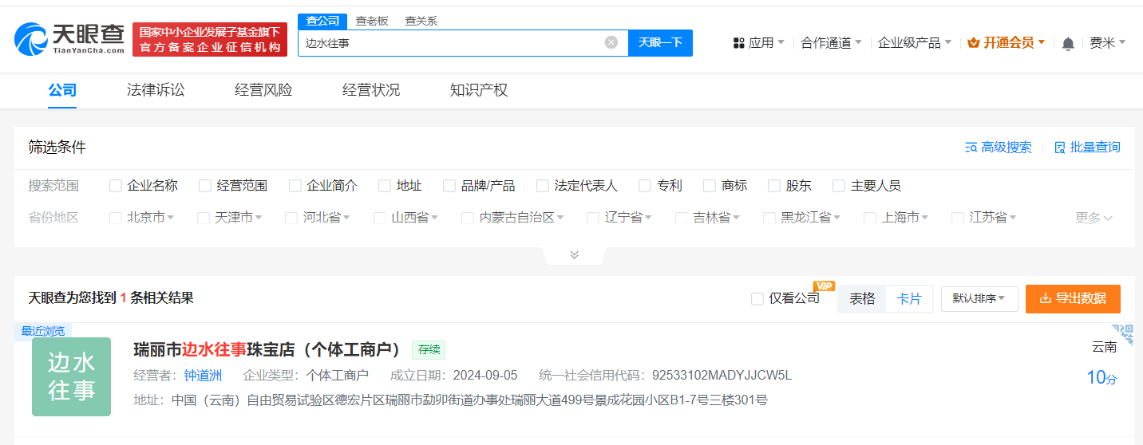Screen dimensions: 1143x445
Task: Open the notification bell
Action: point(1068,43)
